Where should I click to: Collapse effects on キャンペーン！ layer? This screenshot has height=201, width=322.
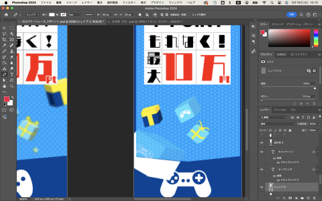pyautogui.click(x=318, y=152)
